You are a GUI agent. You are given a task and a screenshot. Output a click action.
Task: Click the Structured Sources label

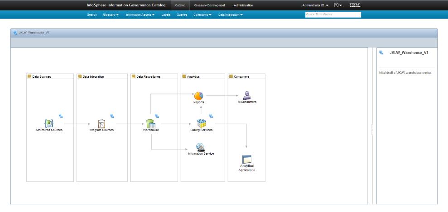[49, 130]
